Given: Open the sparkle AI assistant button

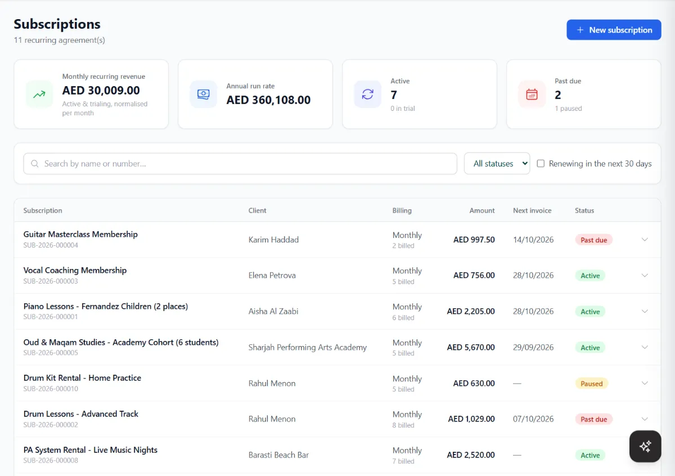Looking at the screenshot, I should click(645, 446).
